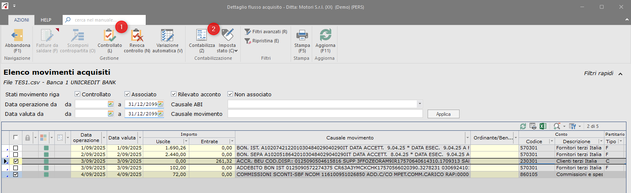Collapse the Filtri rapidi panel
Screen dimensions: 631x193
pos(620,73)
